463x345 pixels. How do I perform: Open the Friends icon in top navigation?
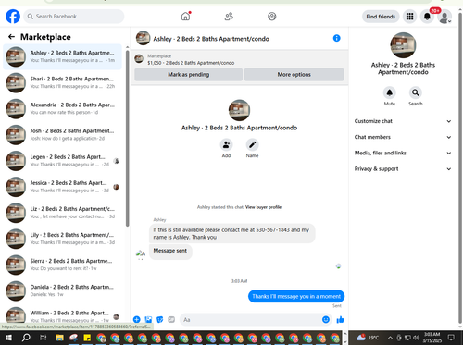229,17
